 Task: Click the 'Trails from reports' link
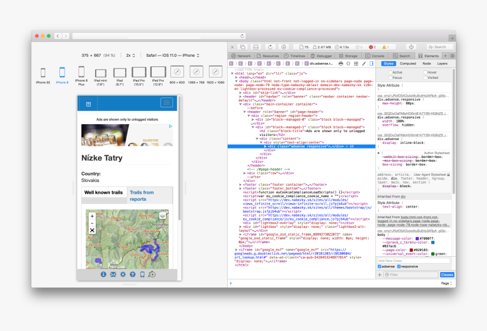click(x=142, y=196)
